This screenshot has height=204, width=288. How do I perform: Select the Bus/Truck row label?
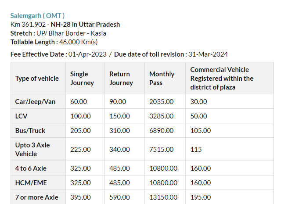30,130
